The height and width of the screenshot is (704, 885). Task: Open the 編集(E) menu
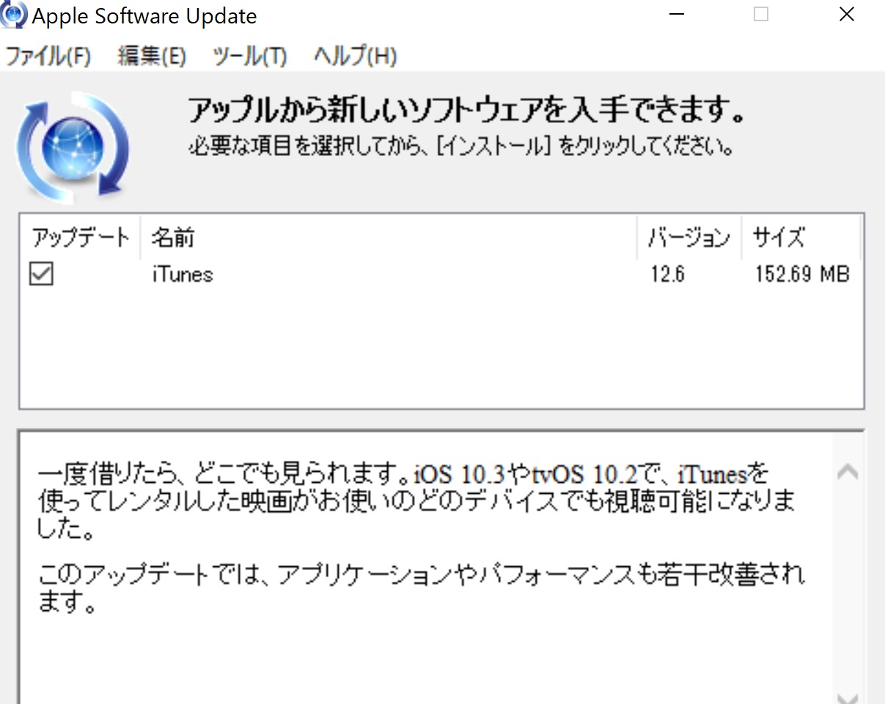pyautogui.click(x=152, y=56)
